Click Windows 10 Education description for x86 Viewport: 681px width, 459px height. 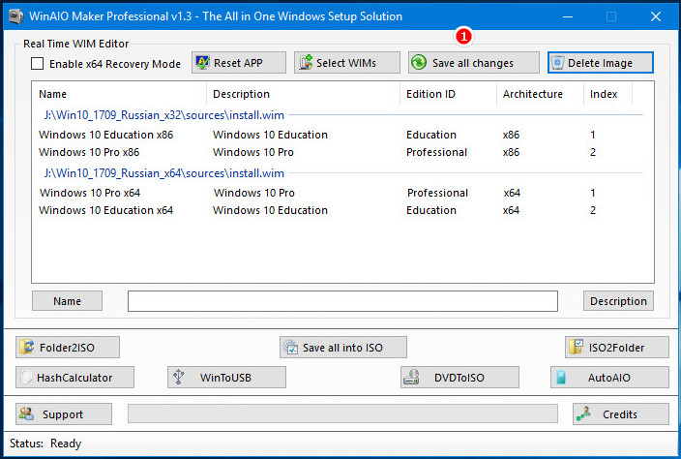tap(270, 135)
